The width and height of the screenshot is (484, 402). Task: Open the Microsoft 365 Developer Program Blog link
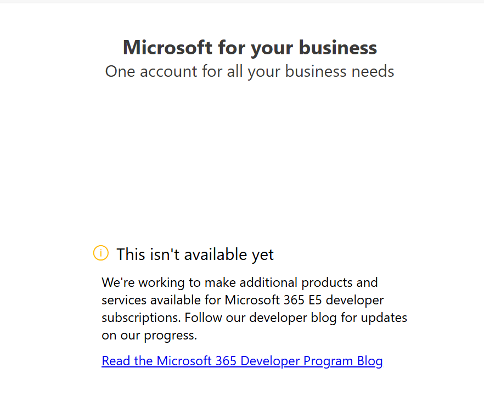pos(242,361)
